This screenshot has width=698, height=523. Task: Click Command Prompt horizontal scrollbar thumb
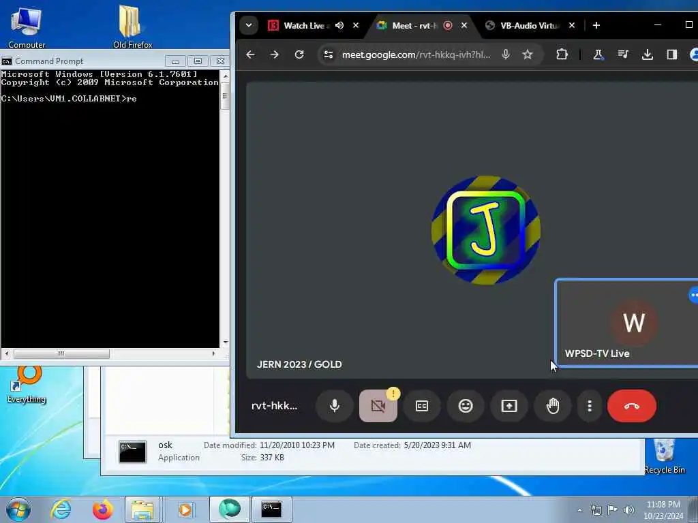tap(61, 353)
